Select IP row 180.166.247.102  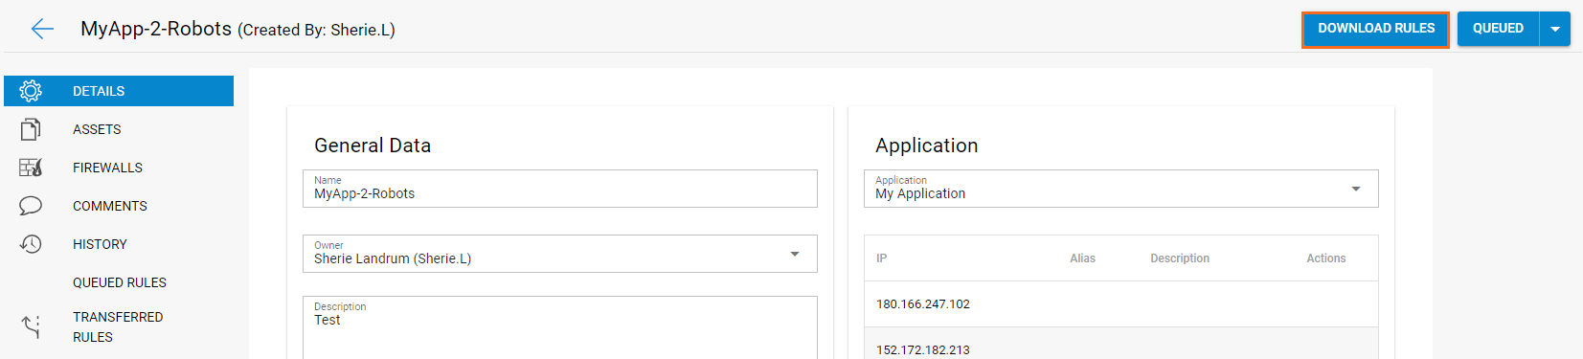(x=1121, y=304)
